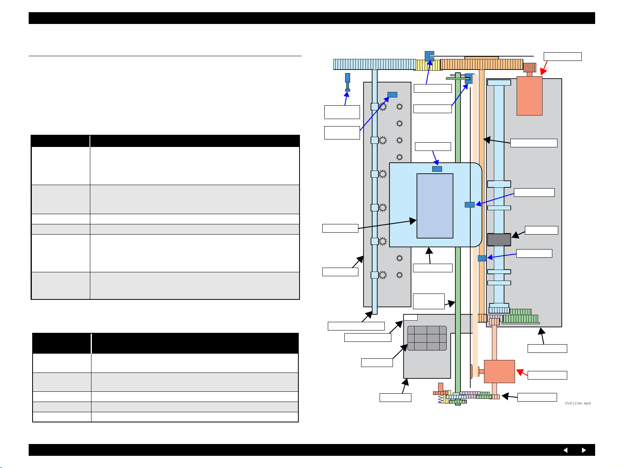Image resolution: width=623 pixels, height=468 pixels.
Task: Click the lavender rectangle inside the carriage
Action: (x=435, y=206)
